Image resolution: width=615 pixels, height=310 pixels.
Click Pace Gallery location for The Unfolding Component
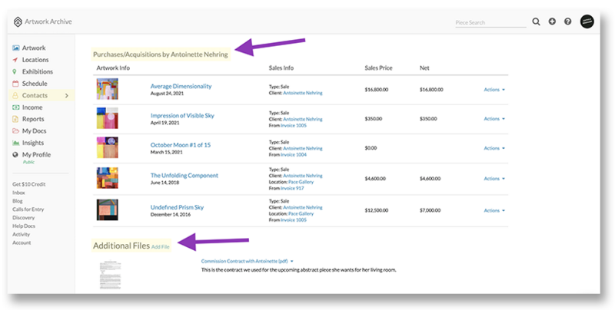(x=301, y=182)
